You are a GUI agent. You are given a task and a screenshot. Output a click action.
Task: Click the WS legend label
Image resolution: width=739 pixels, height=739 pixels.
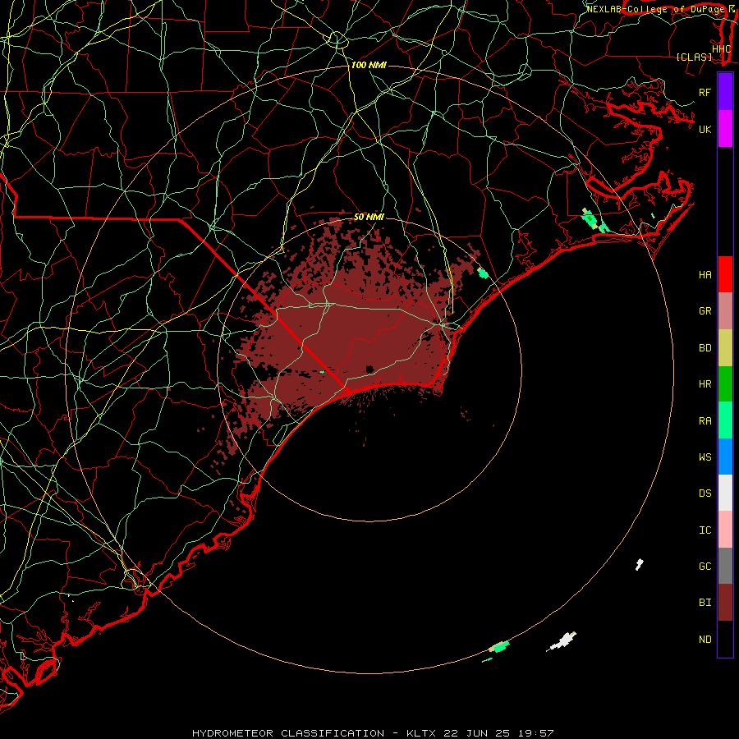pyautogui.click(x=705, y=457)
